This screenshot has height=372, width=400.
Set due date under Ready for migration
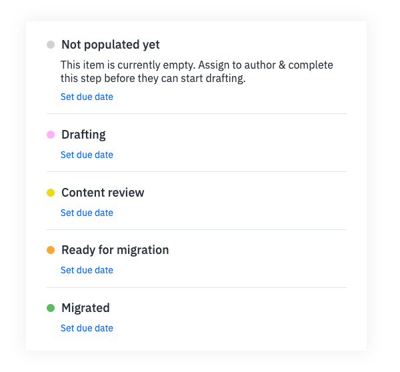point(87,270)
